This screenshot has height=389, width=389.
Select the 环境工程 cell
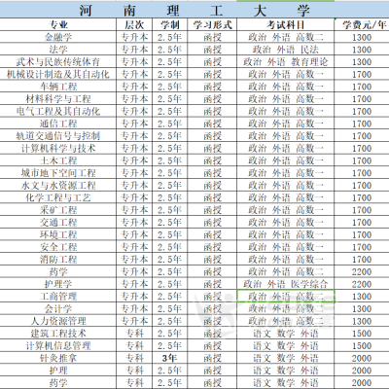click(58, 234)
